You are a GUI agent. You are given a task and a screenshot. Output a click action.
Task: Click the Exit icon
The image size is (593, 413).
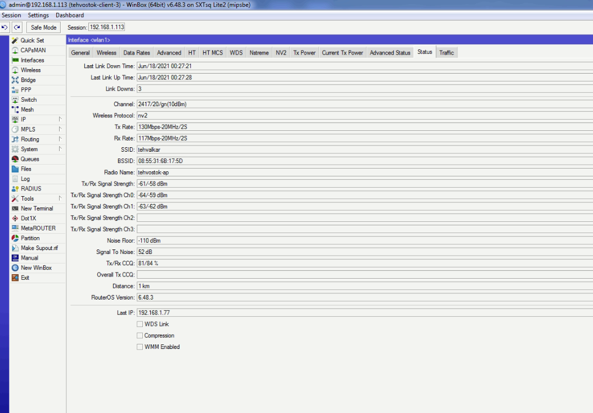(15, 278)
